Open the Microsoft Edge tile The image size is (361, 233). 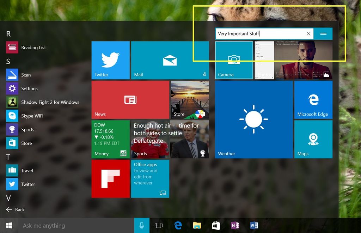pos(313,99)
